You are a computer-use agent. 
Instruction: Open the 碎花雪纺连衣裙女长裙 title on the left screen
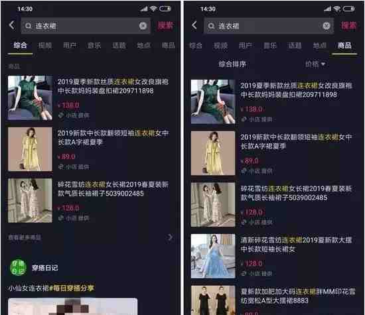click(113, 189)
